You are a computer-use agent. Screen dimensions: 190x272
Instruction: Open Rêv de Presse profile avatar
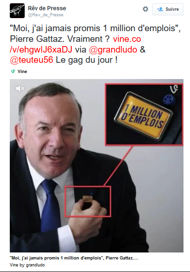[17, 11]
